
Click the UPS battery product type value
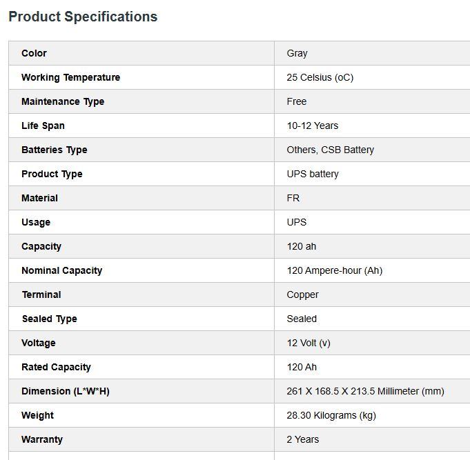pyautogui.click(x=313, y=174)
